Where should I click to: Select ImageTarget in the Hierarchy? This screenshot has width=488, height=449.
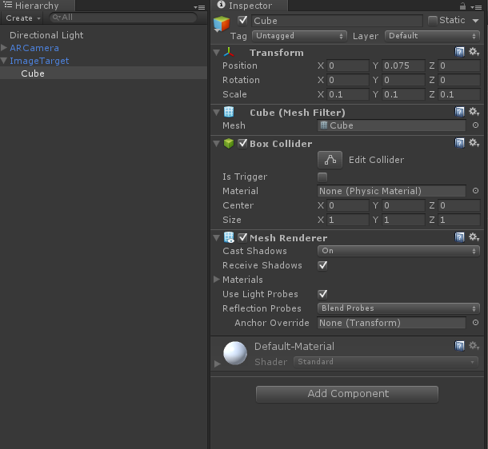click(39, 61)
